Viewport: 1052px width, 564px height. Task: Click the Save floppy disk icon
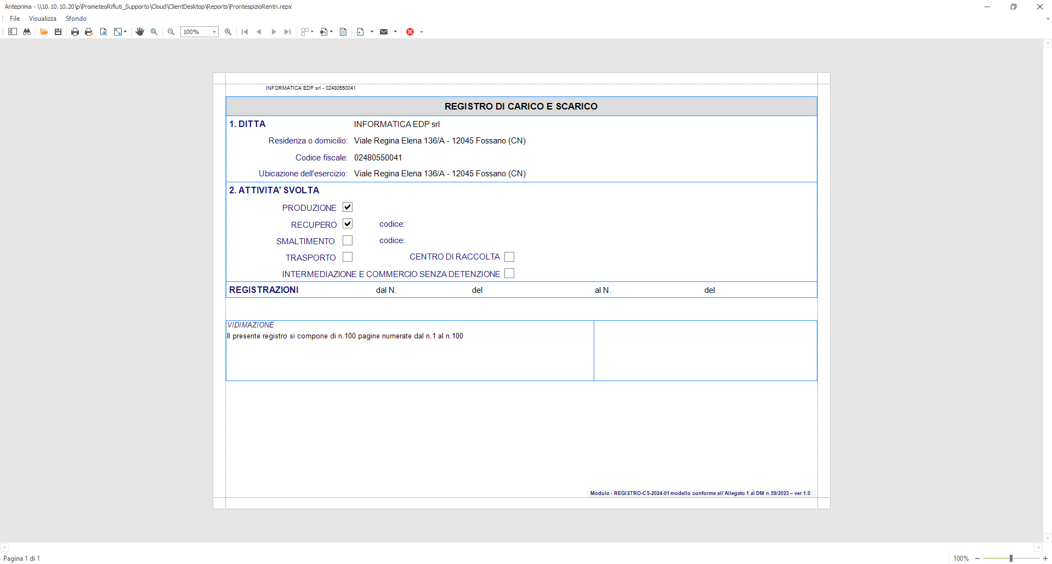[58, 32]
